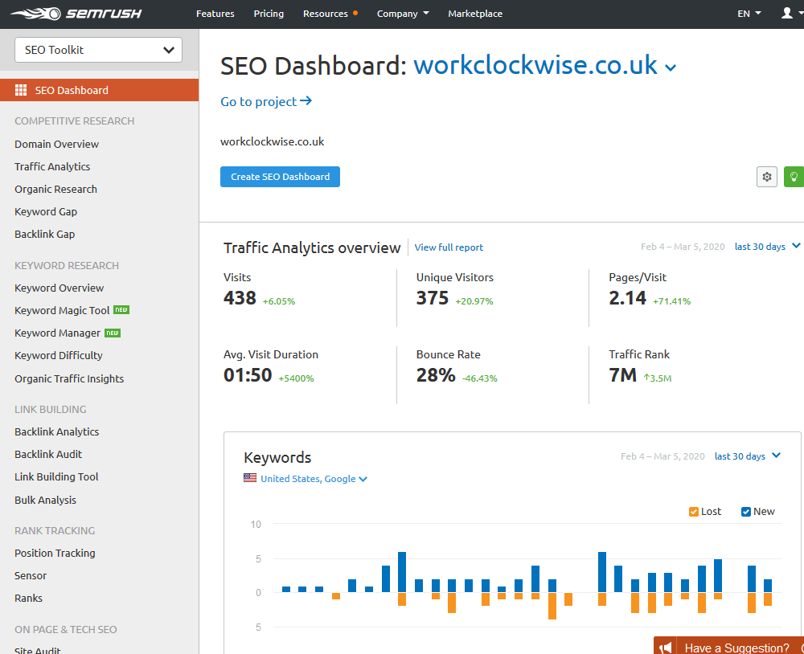Click the US flag icon
This screenshot has height=654, width=804.
[x=250, y=478]
